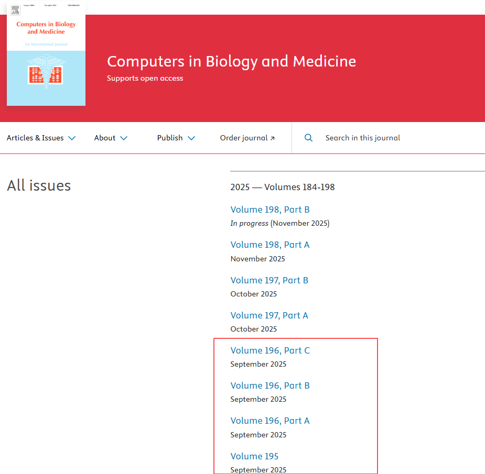
Task: Select Volume 196, Part B
Action: (270, 385)
